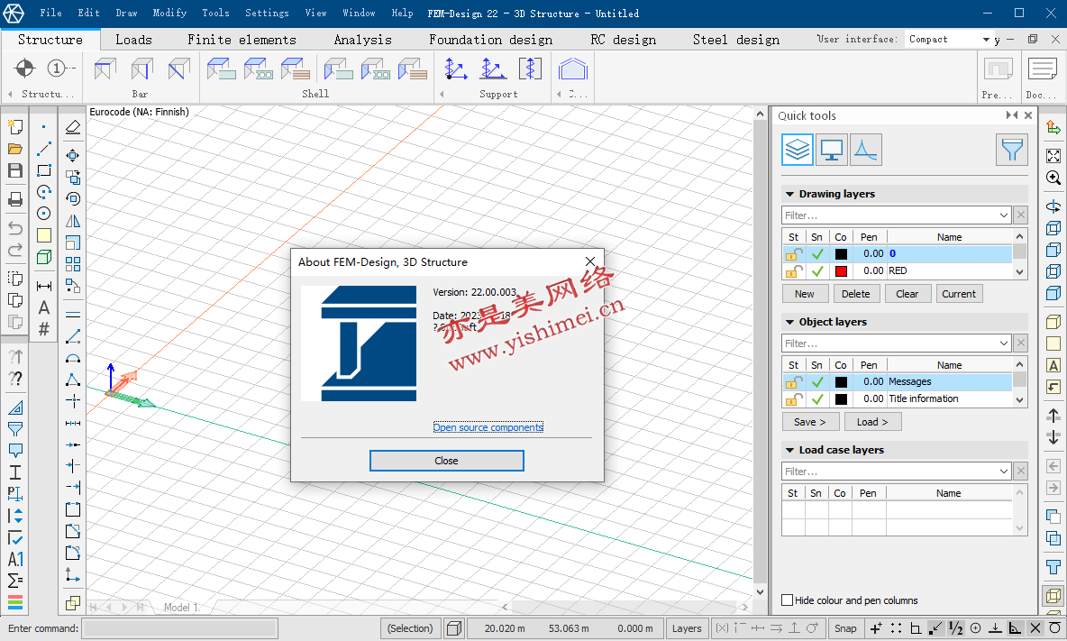Open the display settings monitor icon in Quick tools
1067x641 pixels.
click(832, 150)
